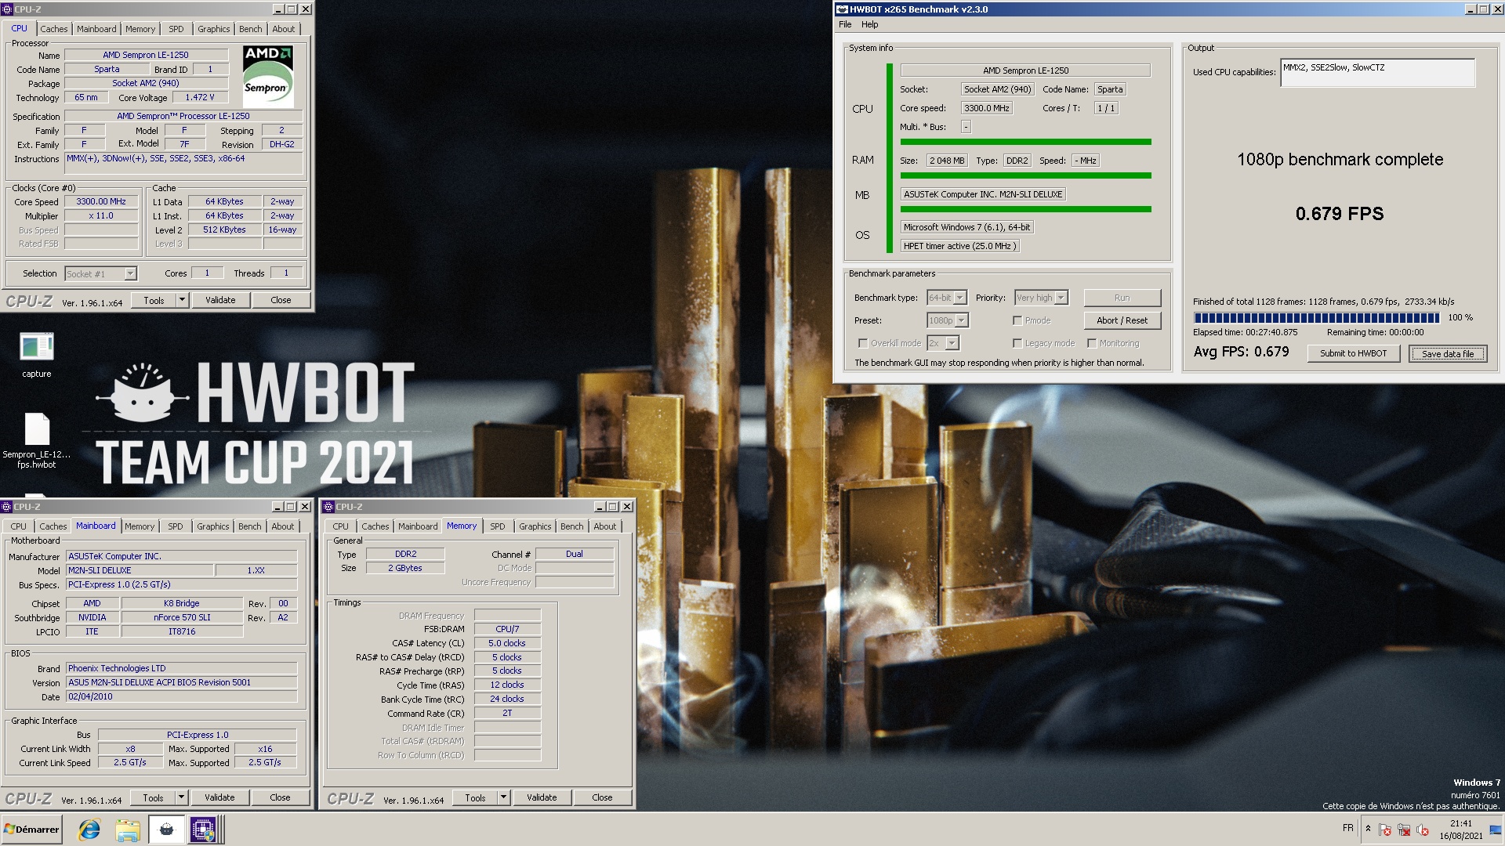The width and height of the screenshot is (1505, 846).
Task: Click title icon of CPU-Z Mainboard window
Action: (7, 507)
